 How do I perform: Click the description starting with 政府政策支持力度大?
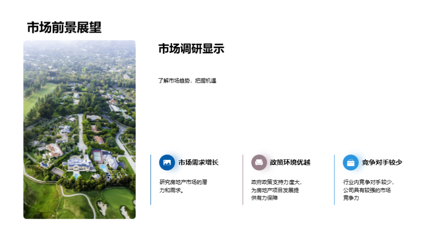tap(276, 190)
